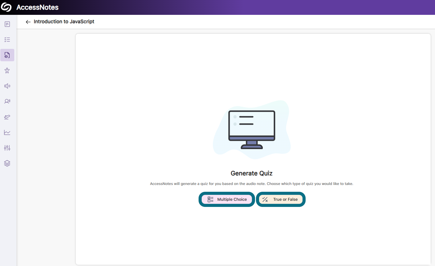Image resolution: width=435 pixels, height=266 pixels.
Task: Click the airplane takeoff icon in sidebar
Action: (x=7, y=117)
